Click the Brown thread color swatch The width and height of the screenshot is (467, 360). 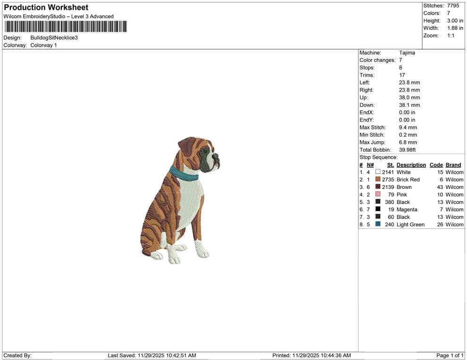pos(378,187)
